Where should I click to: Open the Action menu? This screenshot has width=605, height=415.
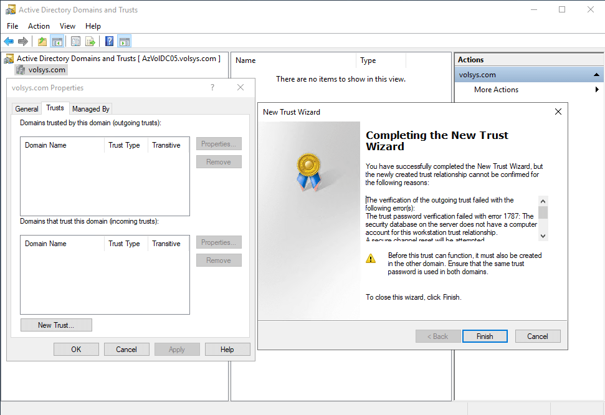click(39, 26)
